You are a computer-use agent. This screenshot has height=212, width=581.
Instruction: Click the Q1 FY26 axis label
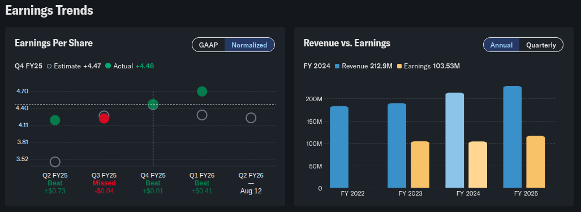tap(202, 175)
